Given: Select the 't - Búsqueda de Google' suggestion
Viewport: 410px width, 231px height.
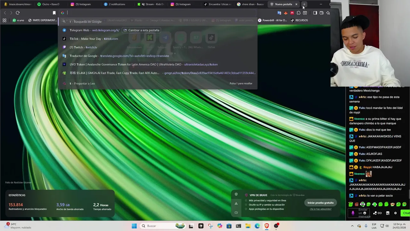Looking at the screenshot, I should click(x=158, y=21).
